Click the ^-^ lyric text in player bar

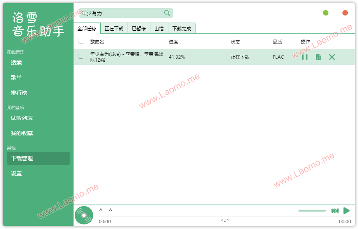coord(225,221)
